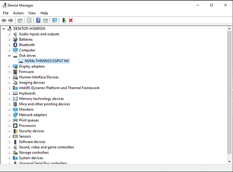233x172 pixels.
Task: Select Sound, video and game controllers
Action: pos(47,147)
